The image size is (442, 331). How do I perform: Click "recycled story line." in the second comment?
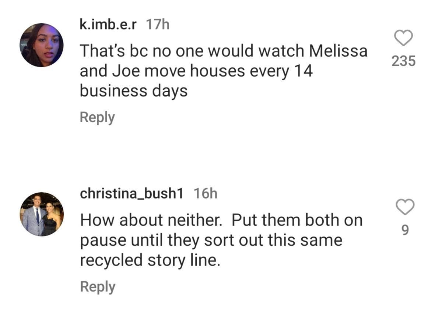coord(150,260)
